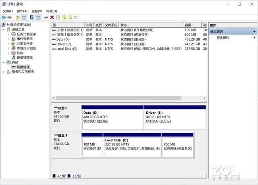Click the connect/refresh disk toolbar icon

coord(46,17)
